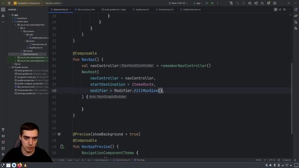
Task: Switch editor to Code-only view mode
Action: click(x=276, y=9)
